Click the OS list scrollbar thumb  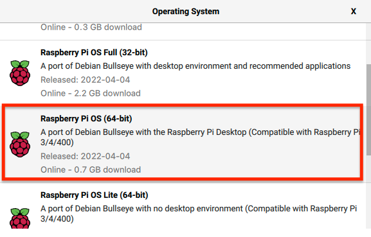(368, 110)
